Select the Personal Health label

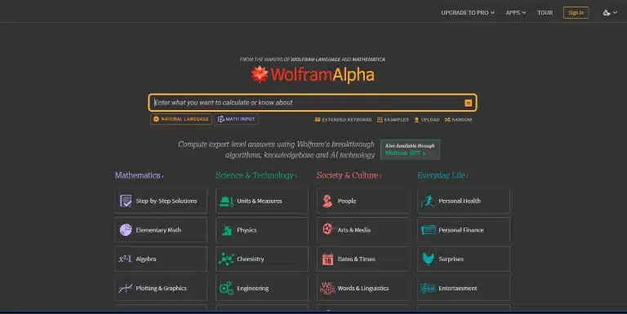pyautogui.click(x=460, y=201)
